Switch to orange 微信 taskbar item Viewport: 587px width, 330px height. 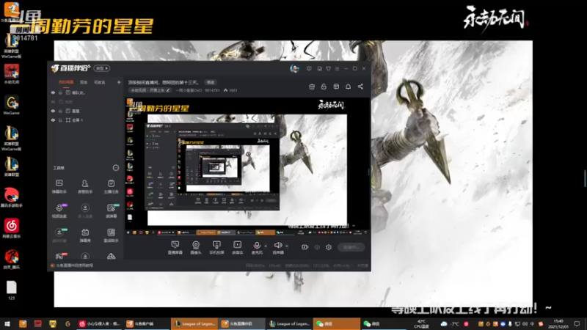(x=337, y=324)
